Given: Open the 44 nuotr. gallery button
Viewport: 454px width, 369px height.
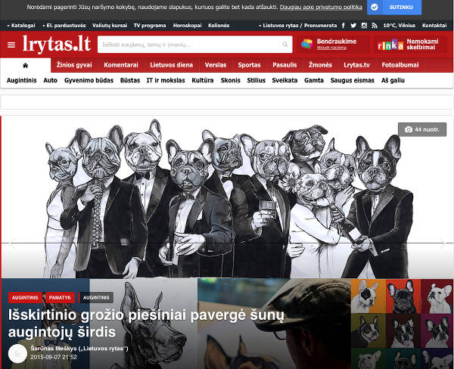Looking at the screenshot, I should pyautogui.click(x=422, y=129).
